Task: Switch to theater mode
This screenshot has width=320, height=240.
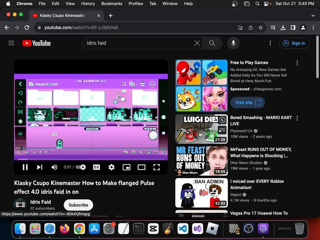Action: 142,167
